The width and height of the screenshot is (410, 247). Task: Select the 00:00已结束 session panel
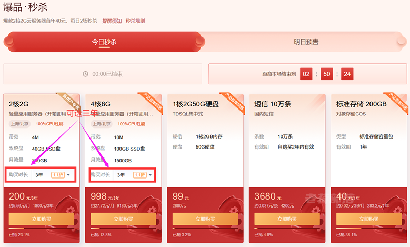click(103, 74)
